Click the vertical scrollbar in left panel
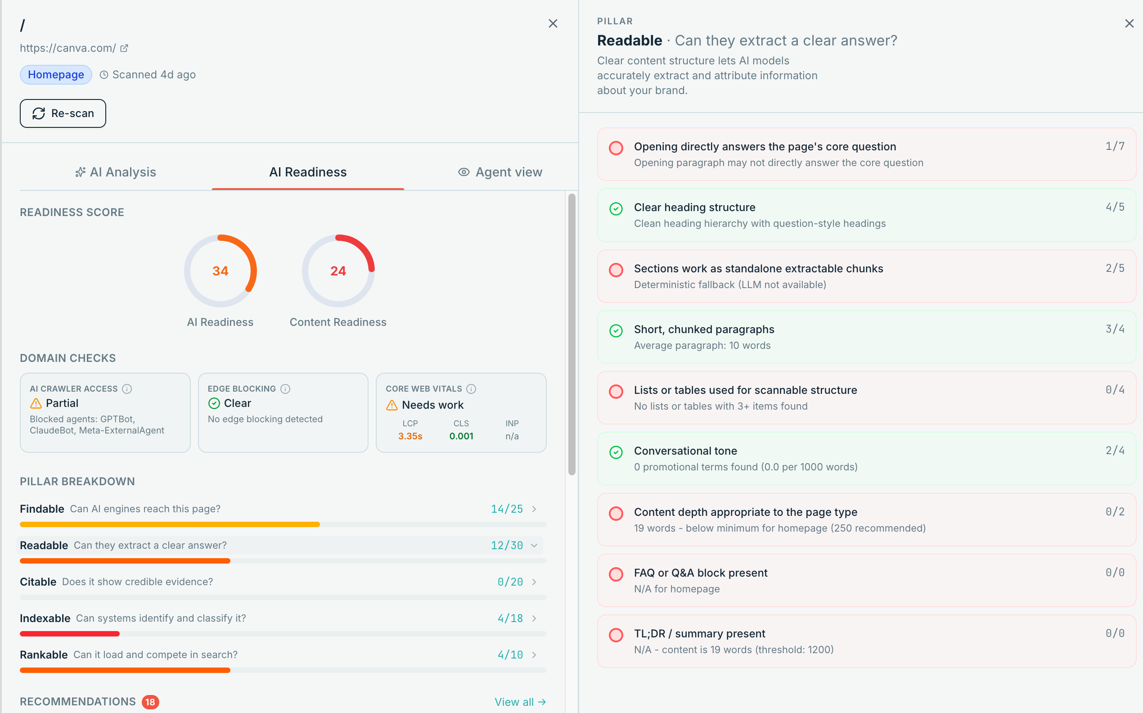Screen dimensions: 1143x713 (x=572, y=334)
